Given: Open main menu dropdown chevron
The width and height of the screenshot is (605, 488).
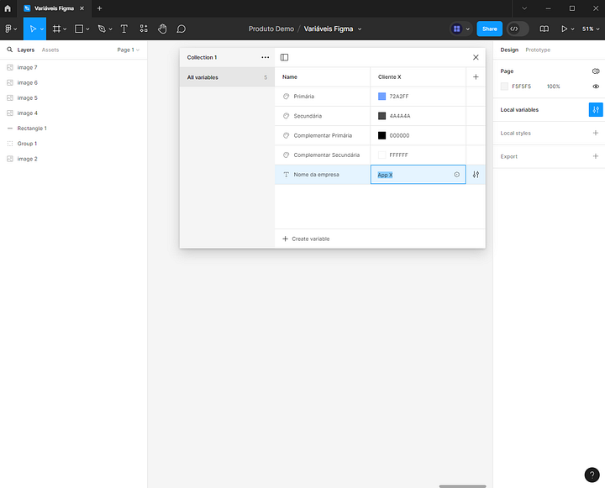Looking at the screenshot, I should coord(15,29).
